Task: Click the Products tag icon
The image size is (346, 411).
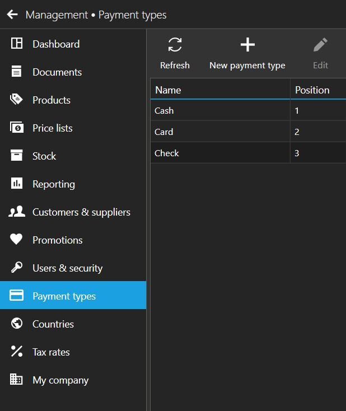Action: coord(17,100)
